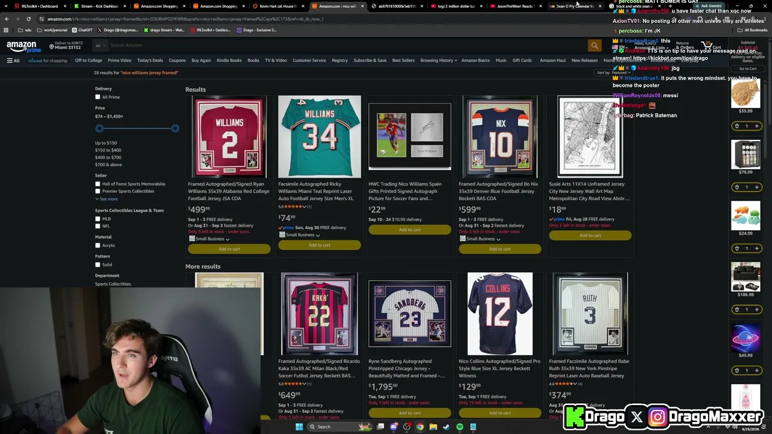Open Task View on the taskbar

(381, 427)
